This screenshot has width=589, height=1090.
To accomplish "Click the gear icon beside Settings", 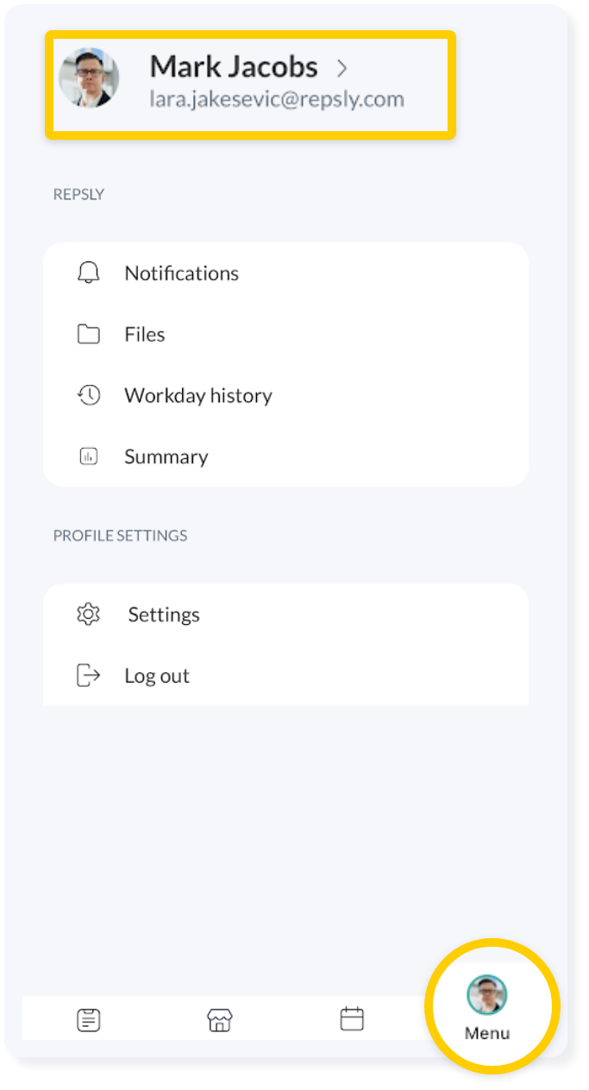I will (88, 614).
